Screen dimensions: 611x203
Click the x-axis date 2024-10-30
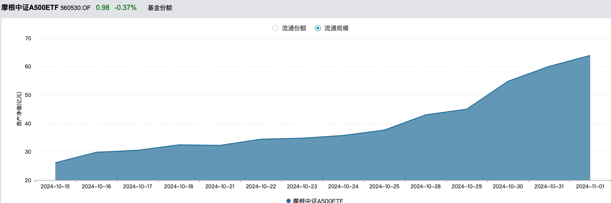[508, 186]
